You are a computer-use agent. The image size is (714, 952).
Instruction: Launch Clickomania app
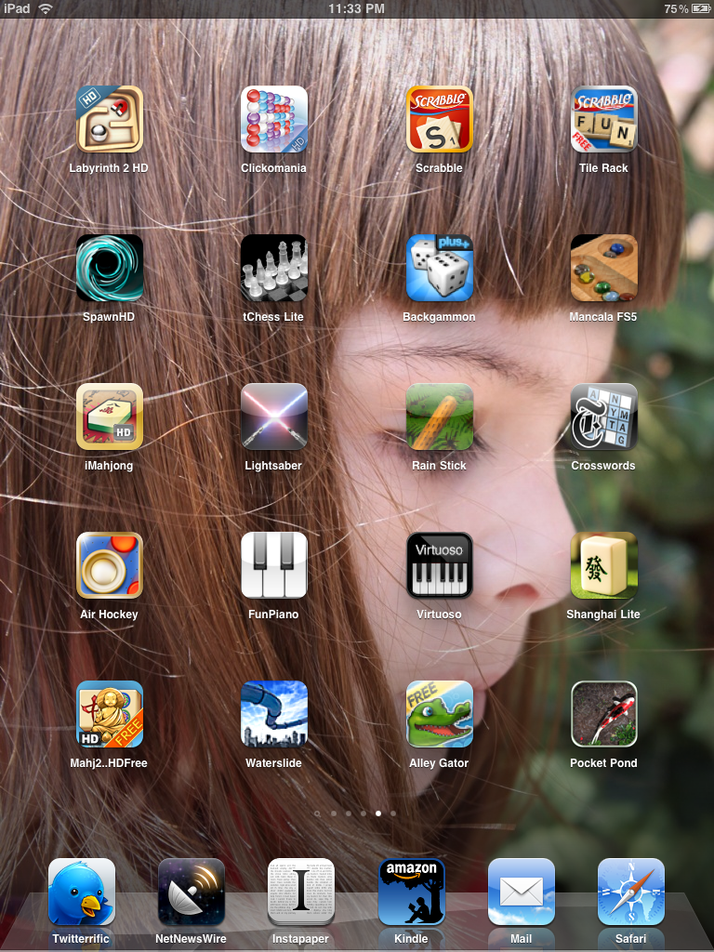[273, 119]
